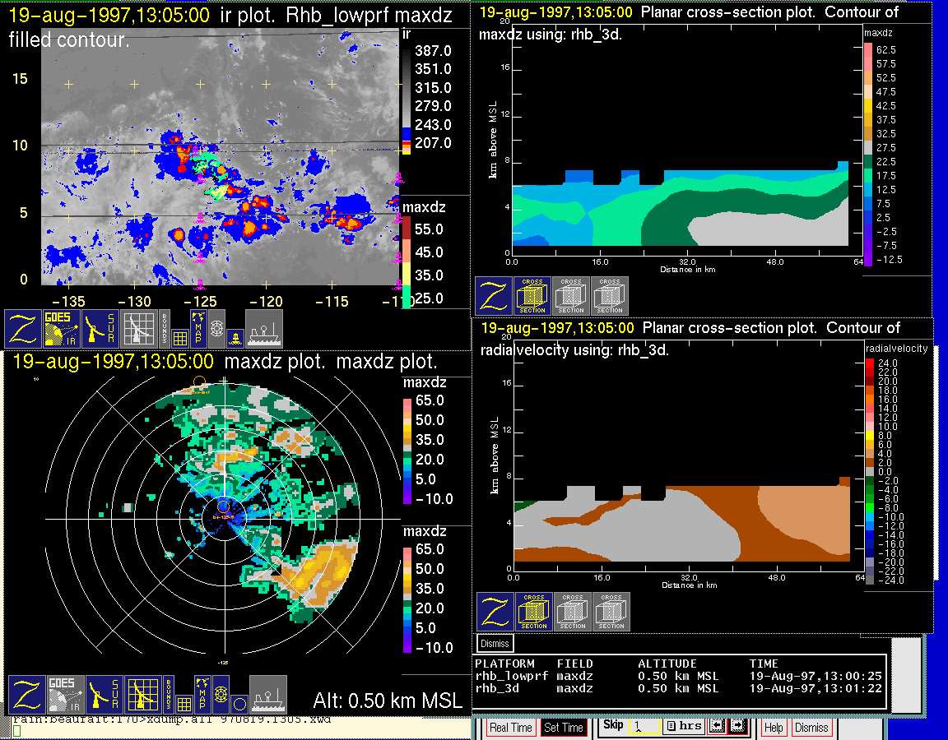Step forward in time with right arrow
The width and height of the screenshot is (948, 740).
pyautogui.click(x=737, y=727)
